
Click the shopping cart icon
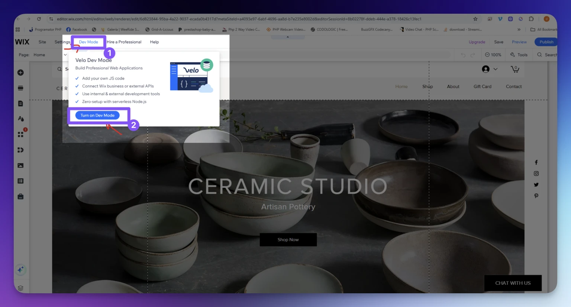pyautogui.click(x=515, y=69)
